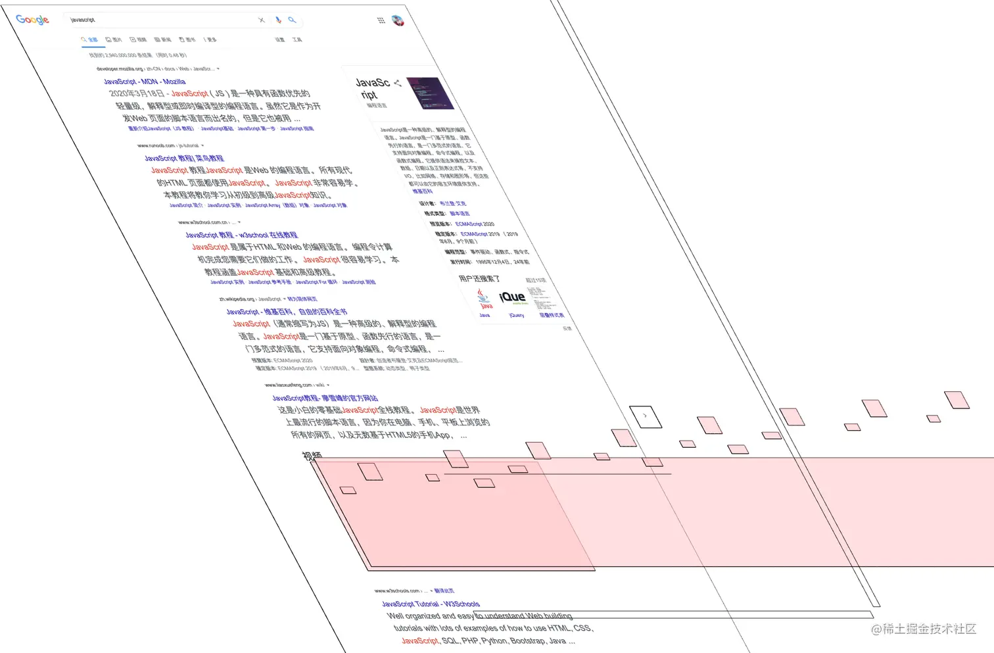
Task: Open sitelink JavaScript For 循环
Action: [316, 282]
